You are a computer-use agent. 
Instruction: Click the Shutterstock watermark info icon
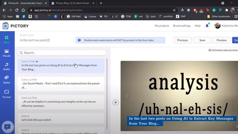click(x=79, y=40)
